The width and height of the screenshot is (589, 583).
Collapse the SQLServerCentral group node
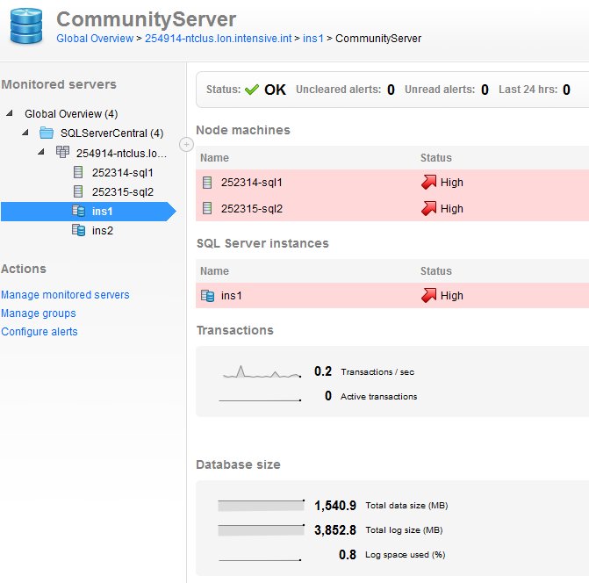coord(27,133)
